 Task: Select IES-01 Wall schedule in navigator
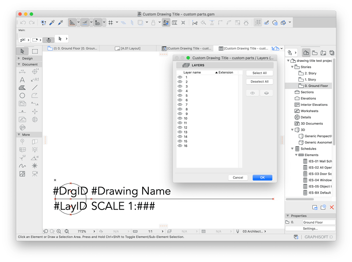[x=318, y=161]
